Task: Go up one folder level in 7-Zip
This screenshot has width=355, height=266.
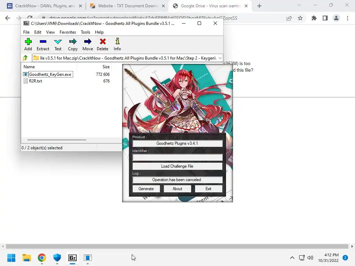Action: coord(25,58)
